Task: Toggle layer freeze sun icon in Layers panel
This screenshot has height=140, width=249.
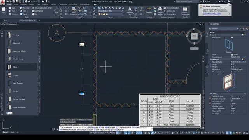Action: 102,14
